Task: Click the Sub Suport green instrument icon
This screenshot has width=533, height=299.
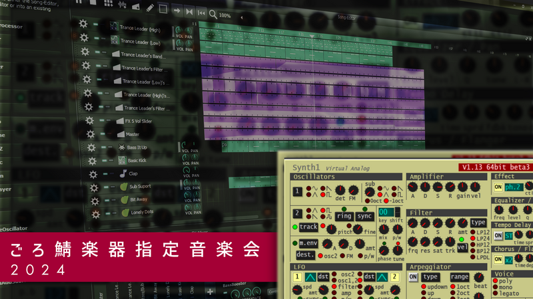Action: click(124, 187)
